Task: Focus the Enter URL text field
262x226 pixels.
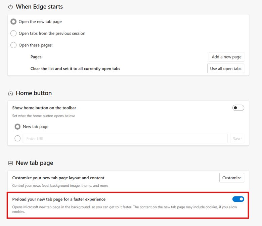Action: [125, 138]
